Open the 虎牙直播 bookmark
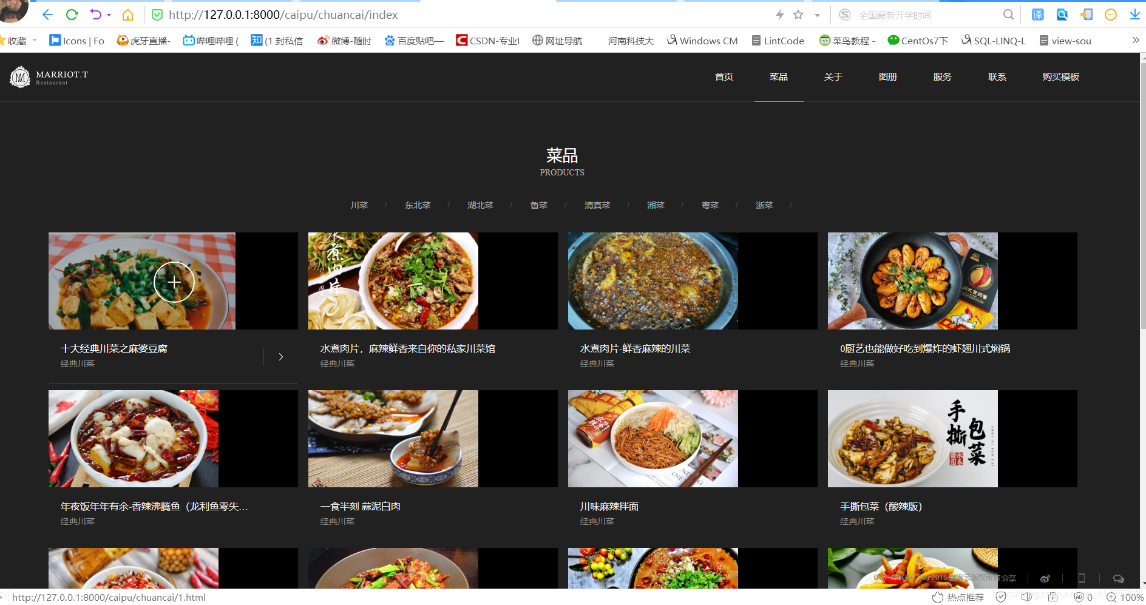This screenshot has width=1146, height=605. [144, 41]
